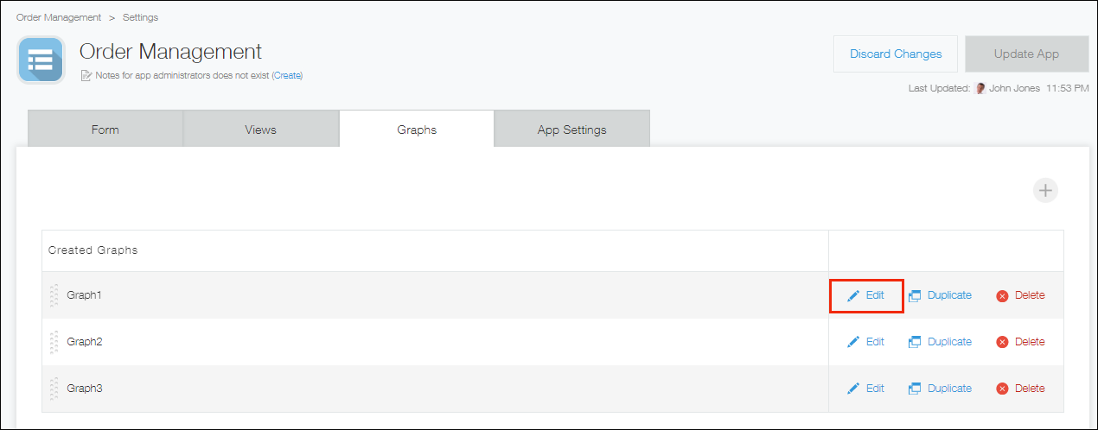Click the red delete icon for Graph3
Image resolution: width=1098 pixels, height=430 pixels.
pos(1002,389)
